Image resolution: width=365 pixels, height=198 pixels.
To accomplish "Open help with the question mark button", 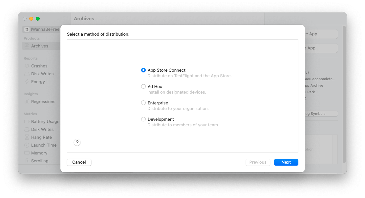I will click(77, 142).
